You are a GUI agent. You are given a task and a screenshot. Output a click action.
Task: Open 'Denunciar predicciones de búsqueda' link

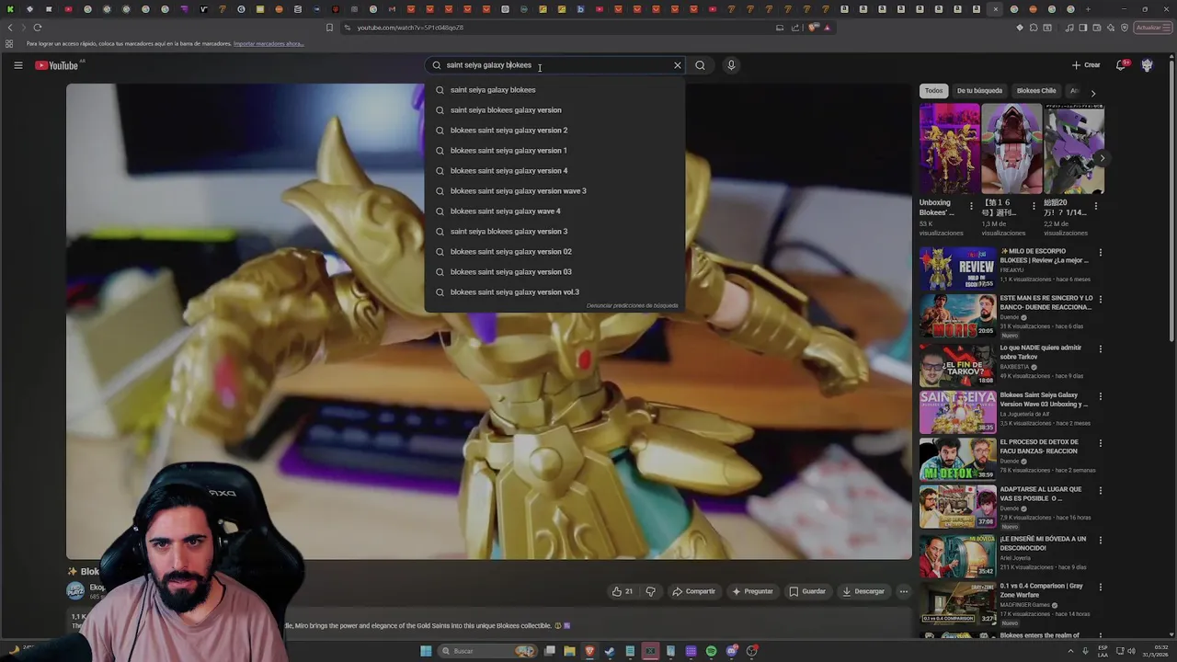632,305
